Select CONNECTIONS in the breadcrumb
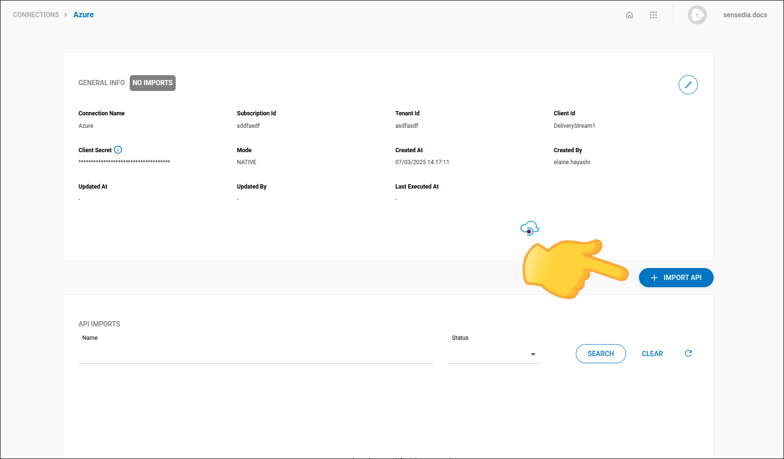 [x=36, y=15]
